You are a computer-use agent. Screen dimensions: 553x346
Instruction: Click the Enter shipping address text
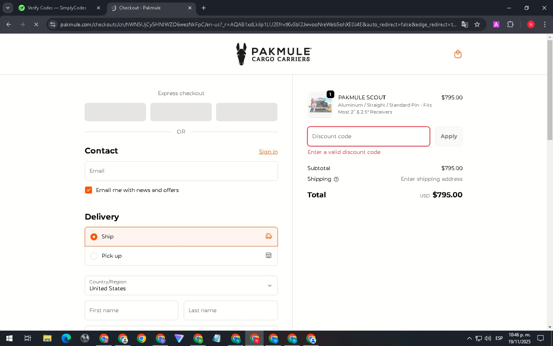[431, 179]
